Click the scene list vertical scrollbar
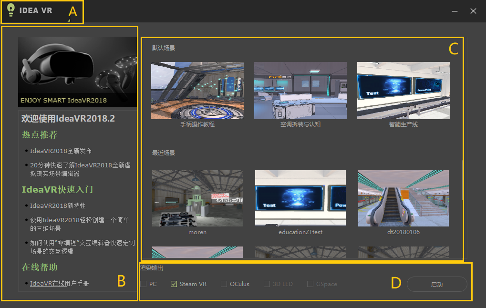This screenshot has height=308, width=486. 463,180
